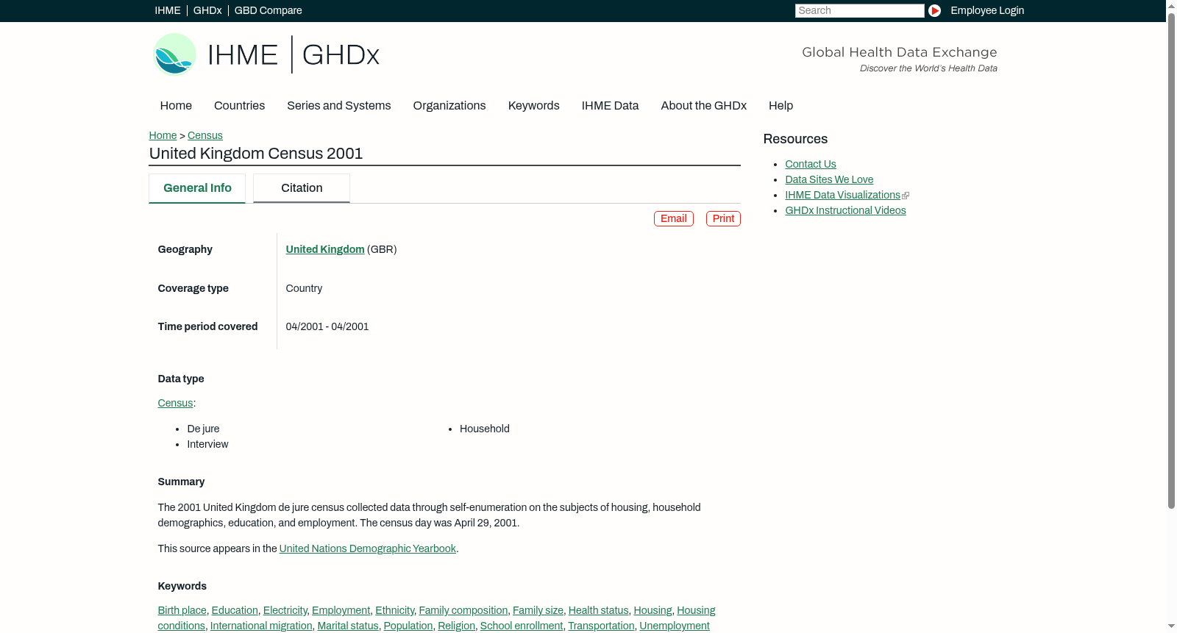
Task: Click the United Kingdom Census 2001 heading
Action: coord(256,154)
